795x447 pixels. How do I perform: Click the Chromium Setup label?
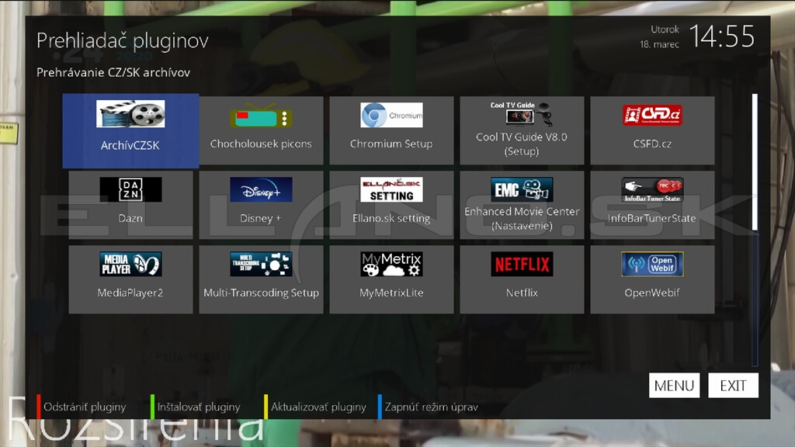[x=391, y=144]
